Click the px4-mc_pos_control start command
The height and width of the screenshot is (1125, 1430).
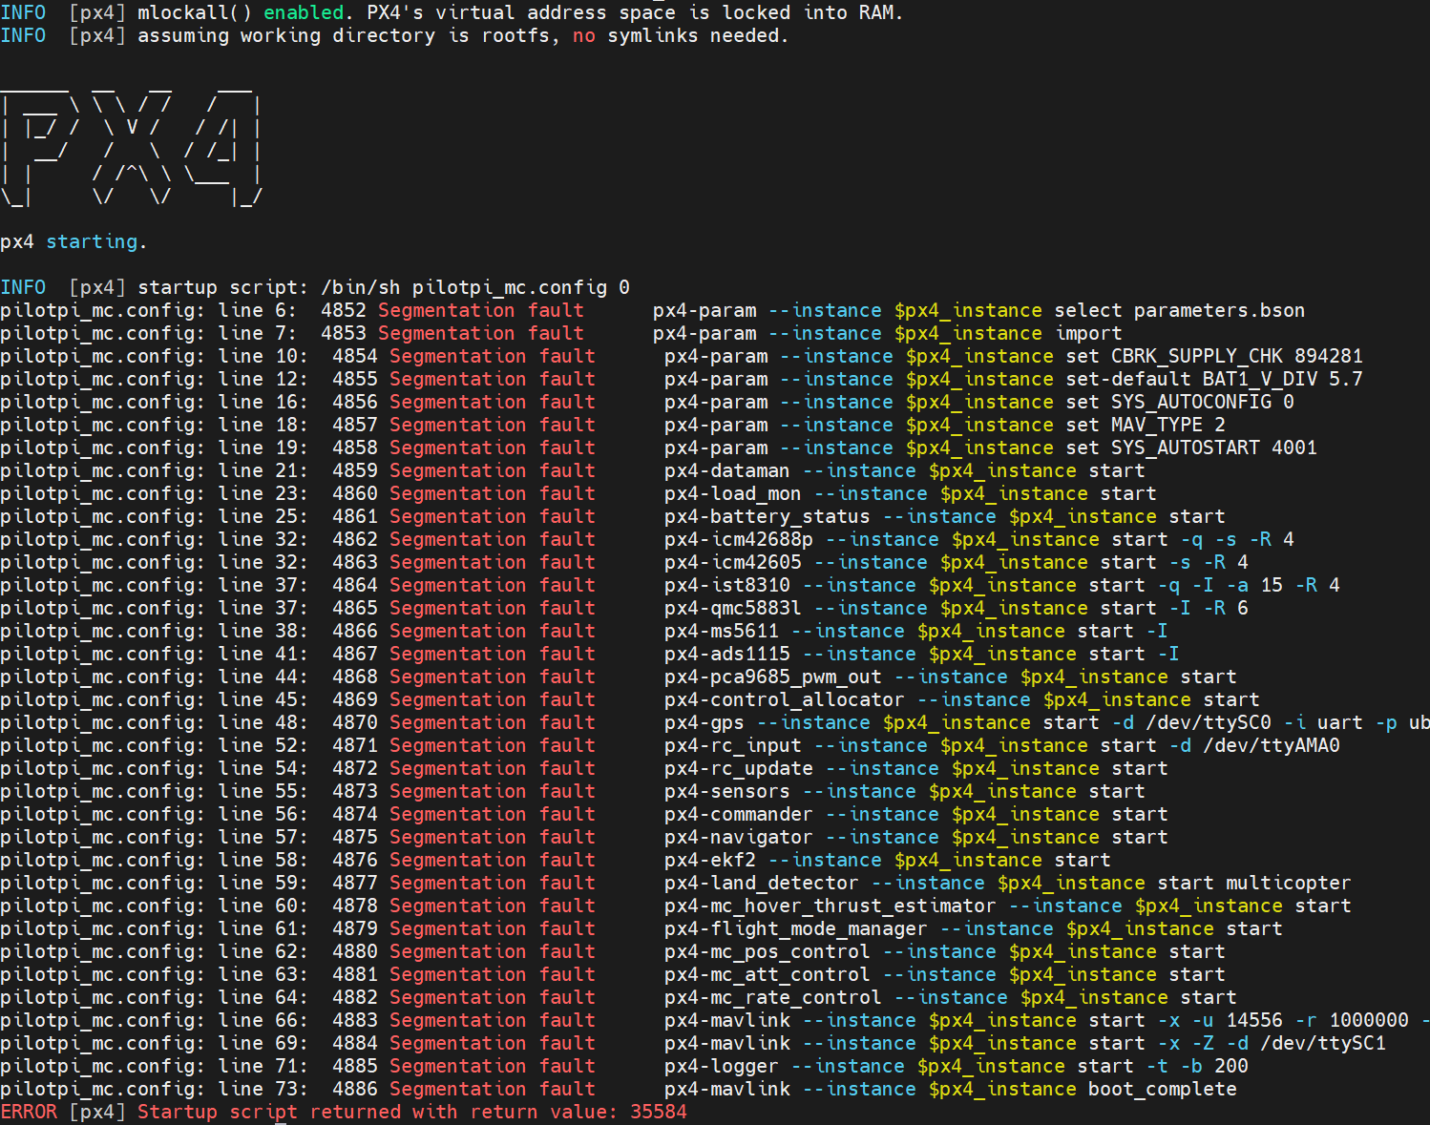coord(945,951)
